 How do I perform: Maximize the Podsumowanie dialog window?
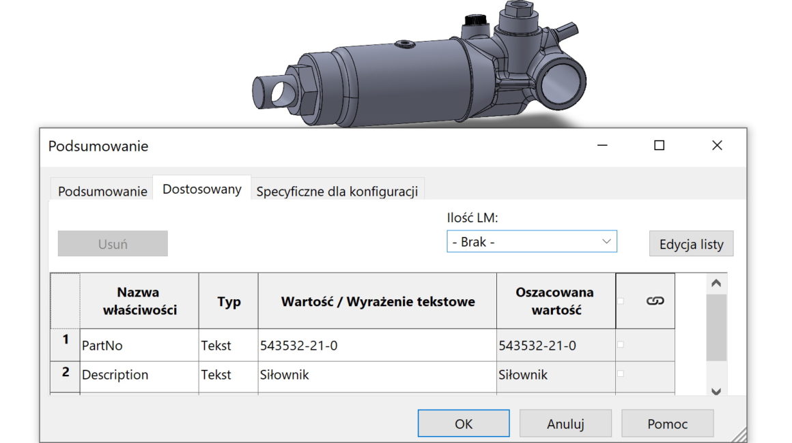tap(659, 145)
